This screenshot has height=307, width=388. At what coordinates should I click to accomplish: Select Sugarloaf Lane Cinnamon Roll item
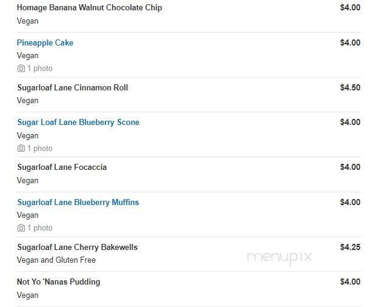72,87
